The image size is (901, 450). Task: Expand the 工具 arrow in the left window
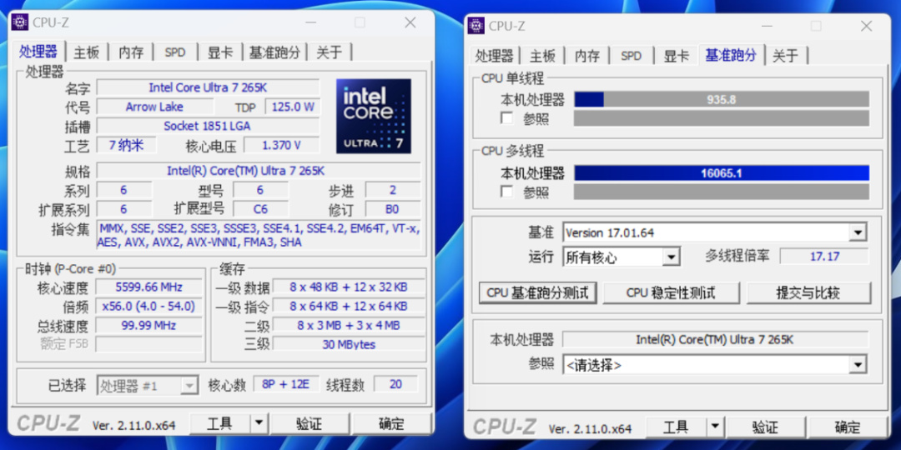pyautogui.click(x=259, y=424)
